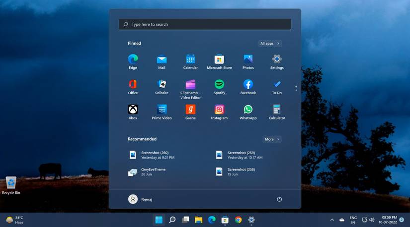
Task: Open network and volume quick settings
Action: click(368, 220)
